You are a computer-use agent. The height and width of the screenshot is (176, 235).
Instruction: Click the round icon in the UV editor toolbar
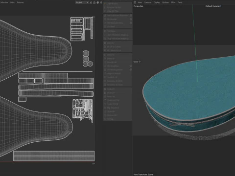(98, 2)
